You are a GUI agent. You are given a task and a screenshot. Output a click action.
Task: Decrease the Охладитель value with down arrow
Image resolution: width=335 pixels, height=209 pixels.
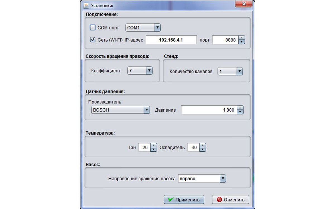(x=203, y=149)
